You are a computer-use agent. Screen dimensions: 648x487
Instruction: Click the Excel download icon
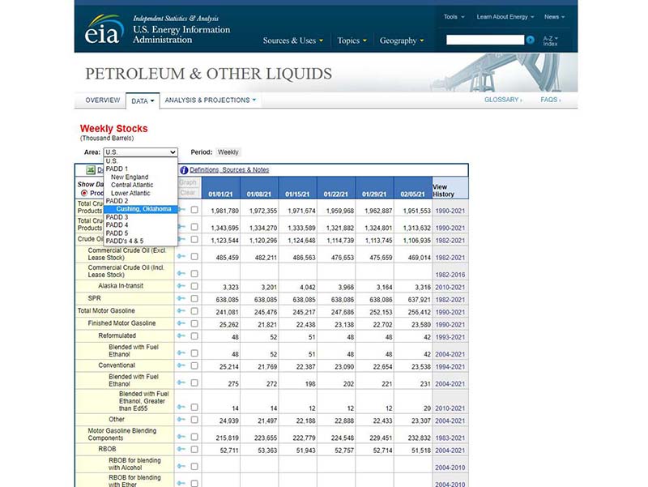click(91, 170)
